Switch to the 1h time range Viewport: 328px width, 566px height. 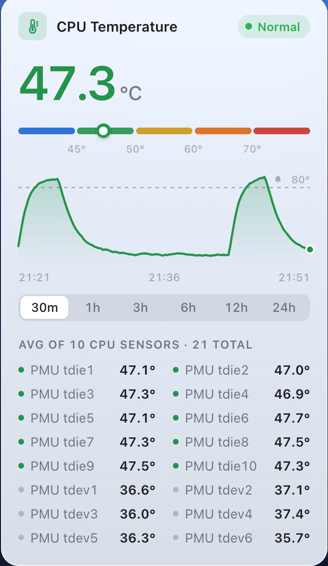point(92,308)
